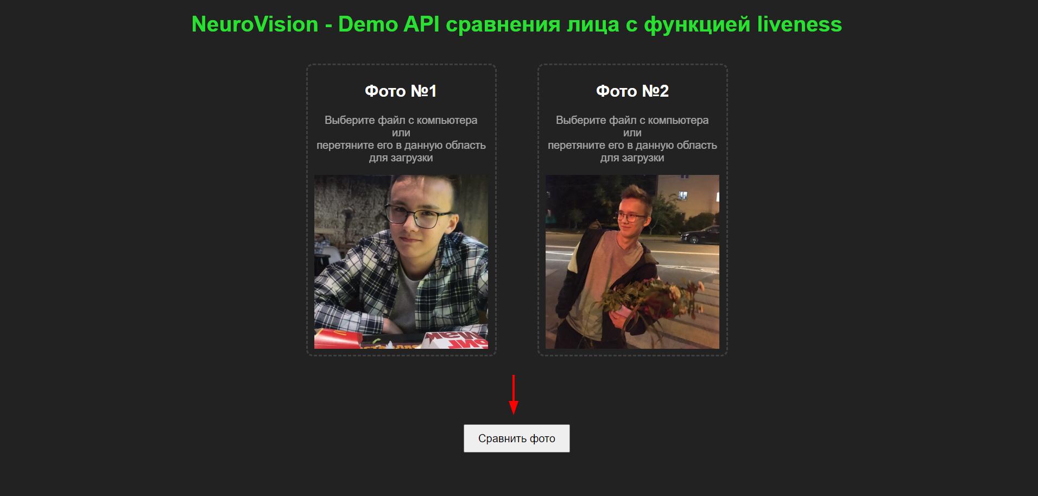Click "для загрузки" text in the Фото №1 zone
This screenshot has width=1038, height=496.
401,158
